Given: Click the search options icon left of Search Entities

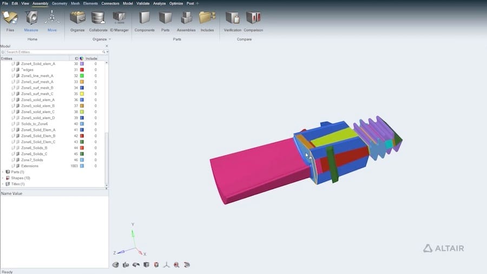Looking at the screenshot, I should click(3, 52).
